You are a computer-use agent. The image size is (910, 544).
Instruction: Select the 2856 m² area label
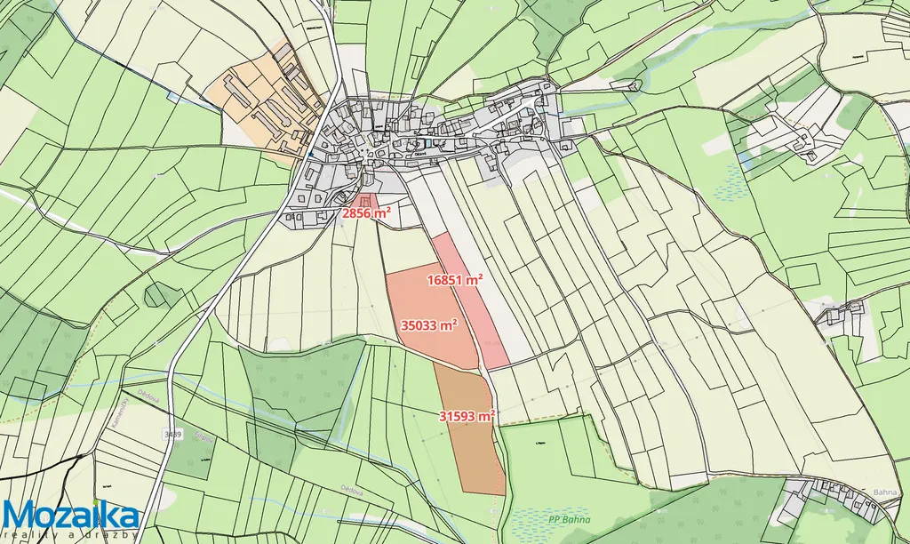pos(367,214)
